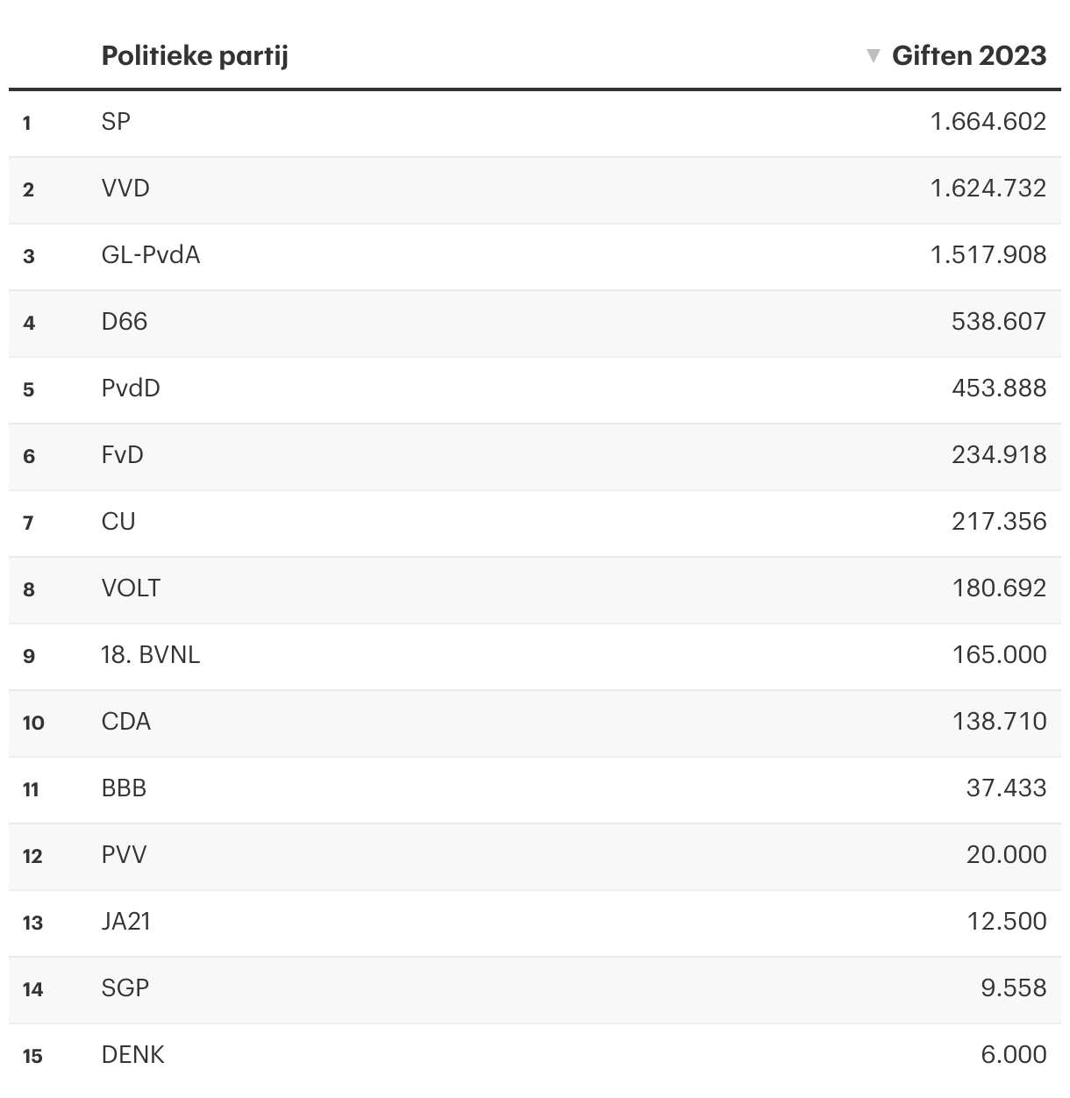1070x1098 pixels.
Task: Select the SGP party name
Action: click(125, 988)
